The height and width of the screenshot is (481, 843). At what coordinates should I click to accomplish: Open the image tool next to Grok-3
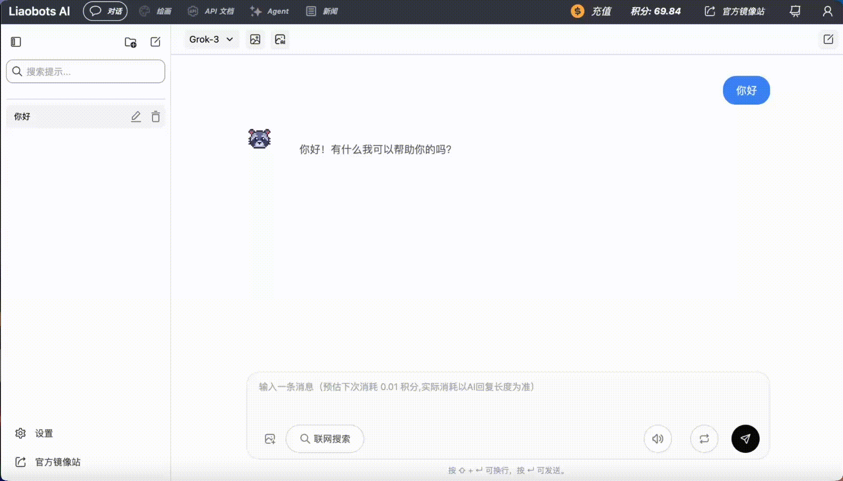pyautogui.click(x=255, y=39)
